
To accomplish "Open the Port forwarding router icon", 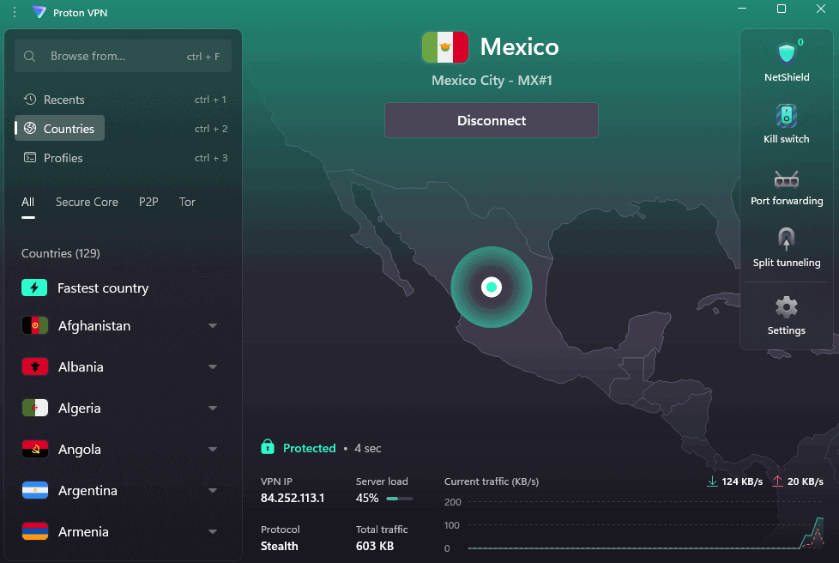I will click(786, 179).
